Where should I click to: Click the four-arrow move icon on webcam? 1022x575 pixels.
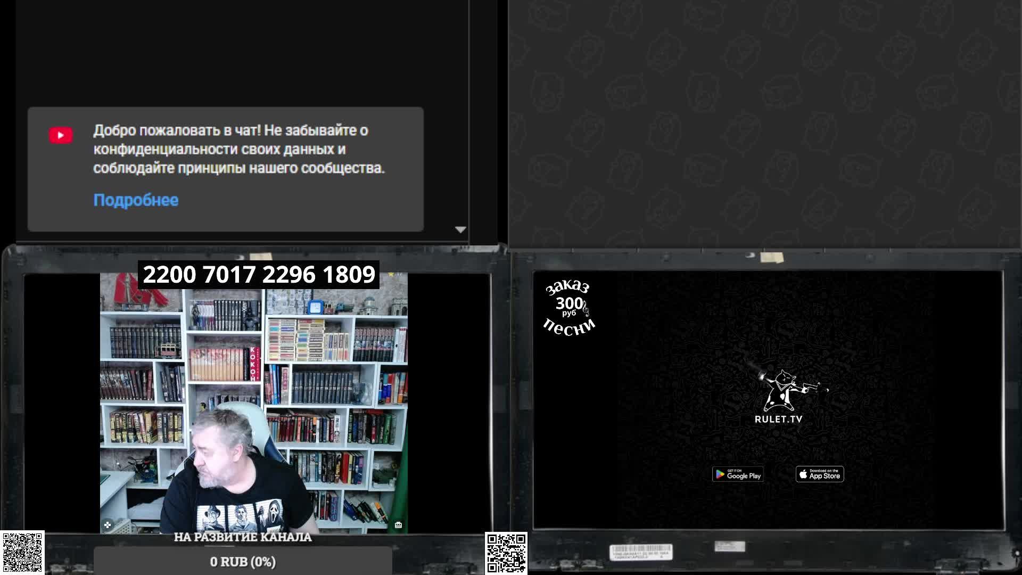(x=108, y=525)
